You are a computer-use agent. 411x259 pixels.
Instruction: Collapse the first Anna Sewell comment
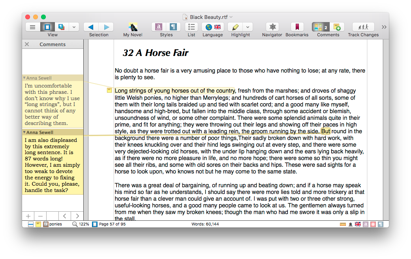pos(24,78)
